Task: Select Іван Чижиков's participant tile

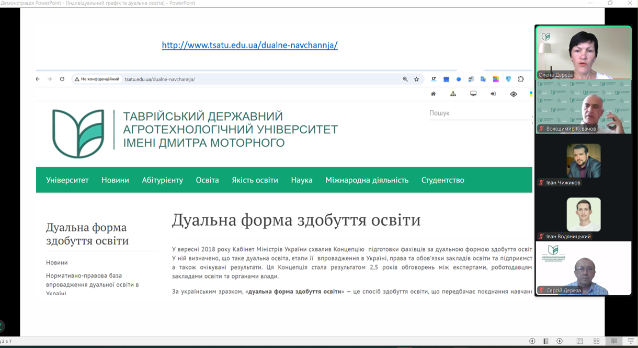Action: (583, 161)
